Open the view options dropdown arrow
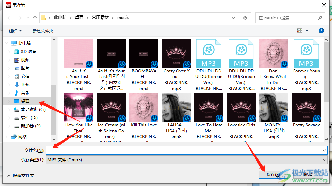The width and height of the screenshot is (332, 186). click(307, 31)
